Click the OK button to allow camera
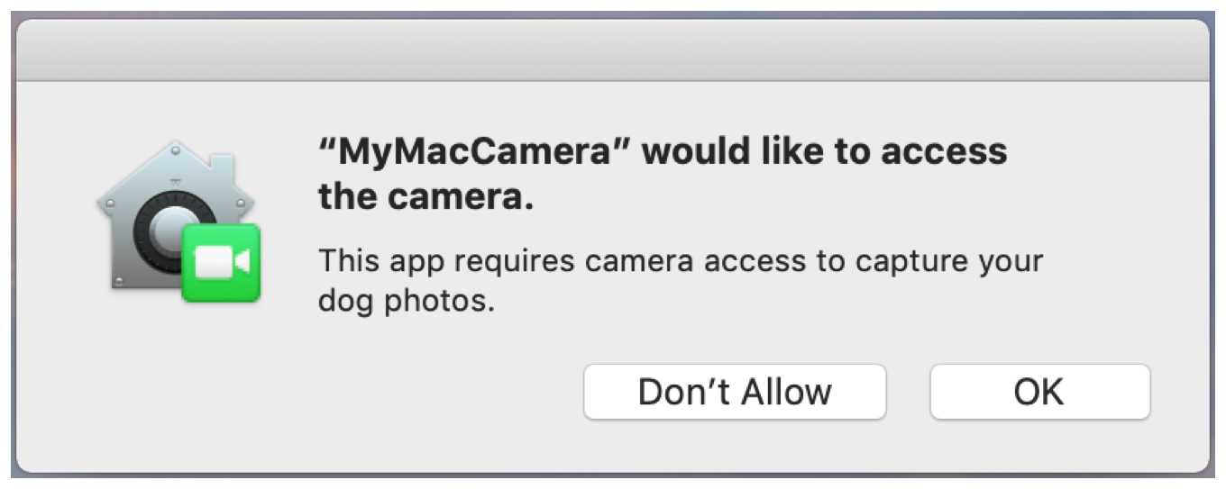Screen dimensions: 1226x489 point(1039,392)
